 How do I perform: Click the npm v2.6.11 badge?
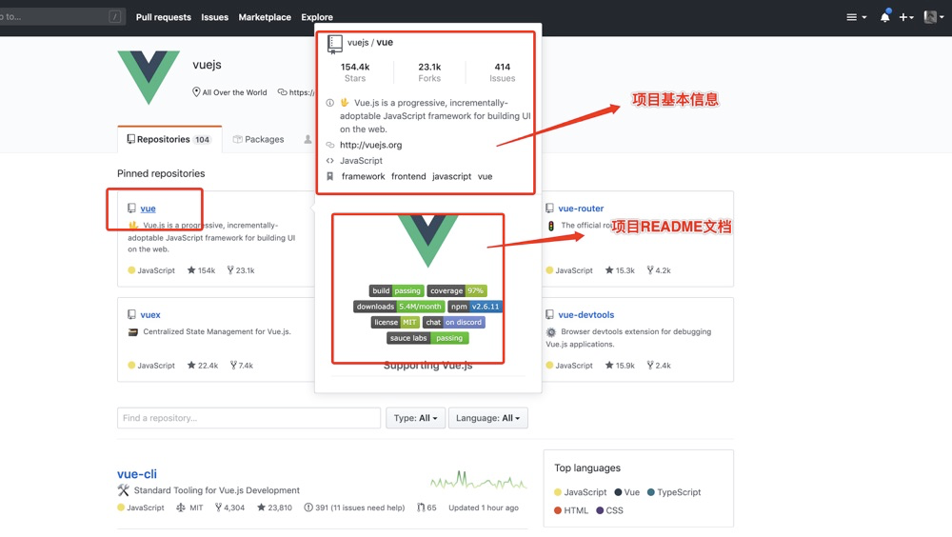pyautogui.click(x=475, y=307)
